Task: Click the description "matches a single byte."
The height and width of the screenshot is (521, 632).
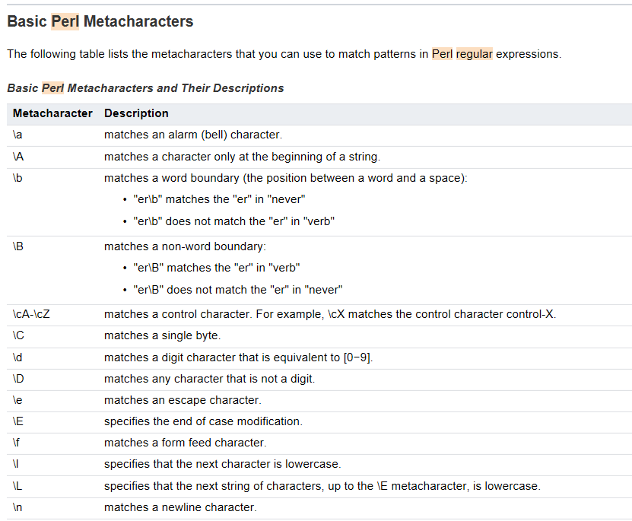Action: pyautogui.click(x=162, y=335)
